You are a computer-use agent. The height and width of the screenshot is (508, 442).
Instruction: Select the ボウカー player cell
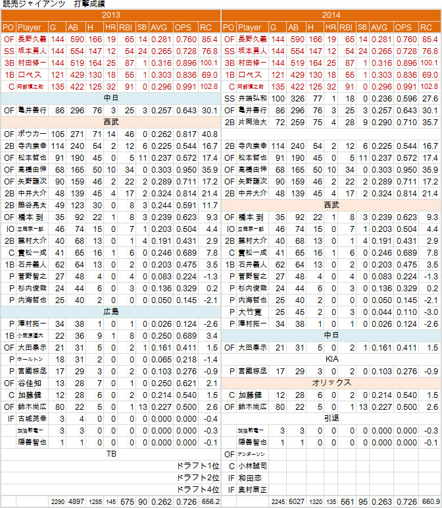(x=32, y=134)
